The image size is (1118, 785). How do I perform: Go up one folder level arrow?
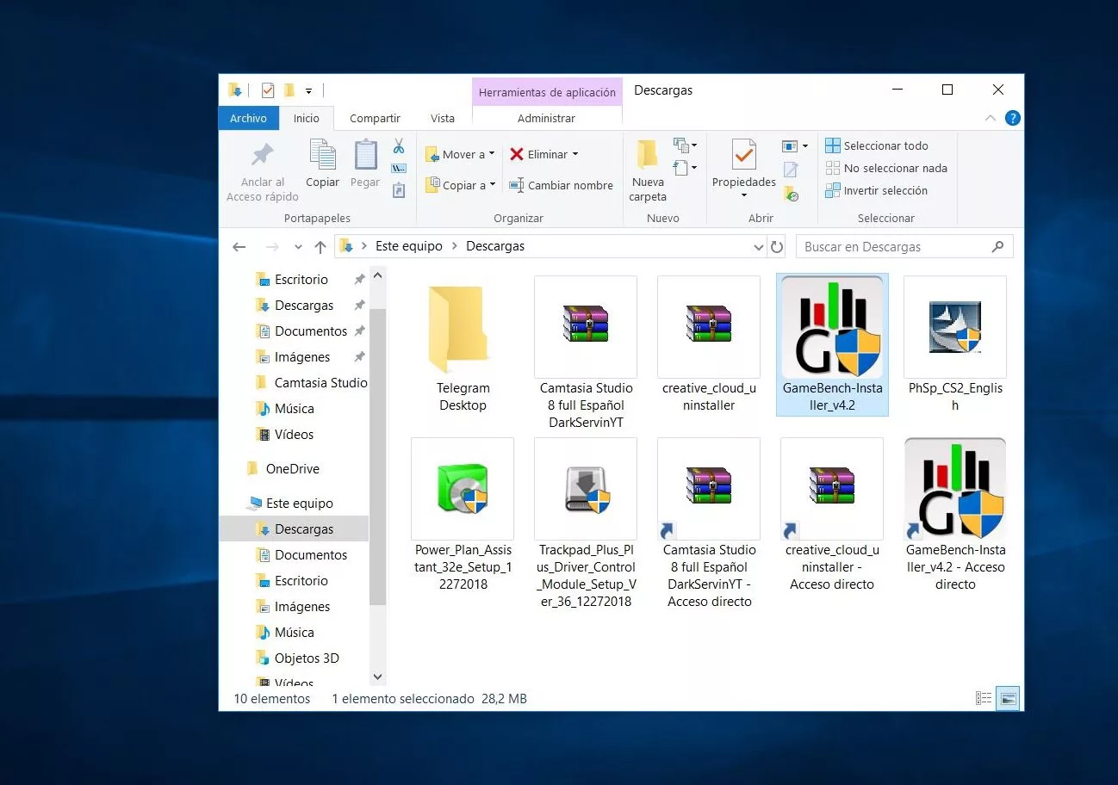(320, 247)
